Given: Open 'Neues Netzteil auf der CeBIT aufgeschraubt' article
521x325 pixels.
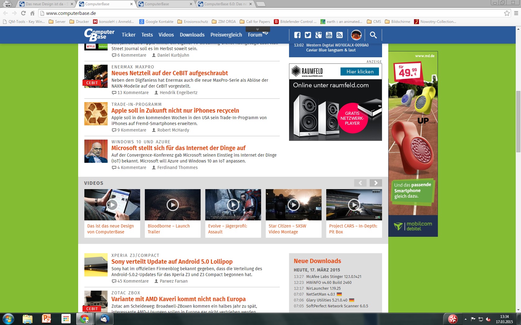Looking at the screenshot, I should (x=170, y=73).
